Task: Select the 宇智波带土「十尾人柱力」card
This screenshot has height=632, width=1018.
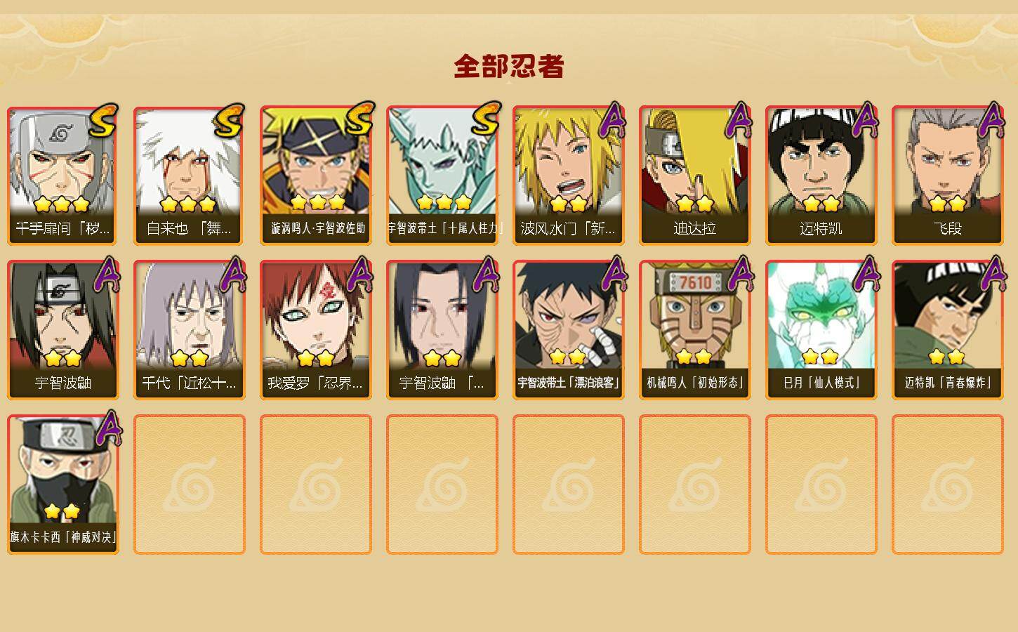Action: pos(442,176)
